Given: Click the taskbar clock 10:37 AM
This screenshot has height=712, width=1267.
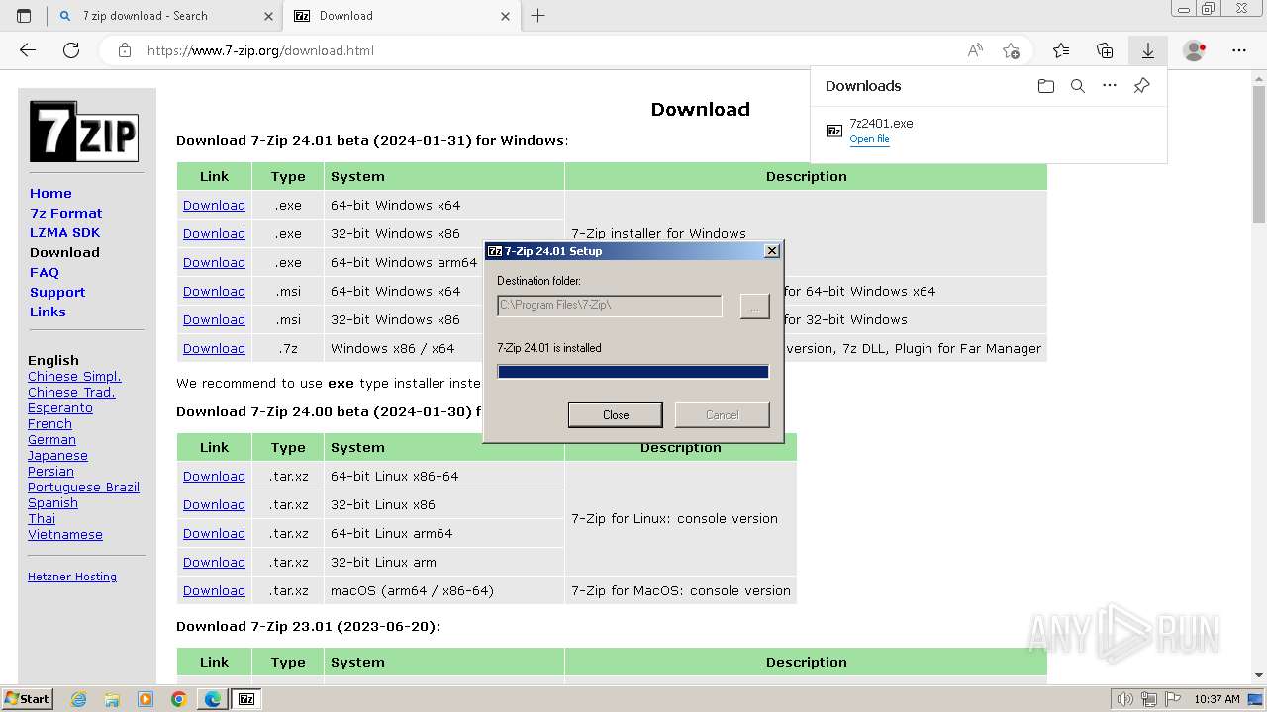Looking at the screenshot, I should click(x=1217, y=699).
